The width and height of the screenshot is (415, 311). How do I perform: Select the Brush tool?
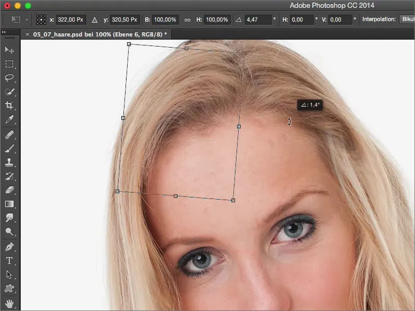coord(9,149)
